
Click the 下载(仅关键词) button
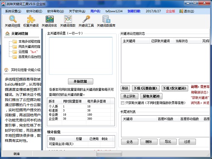click(175, 88)
